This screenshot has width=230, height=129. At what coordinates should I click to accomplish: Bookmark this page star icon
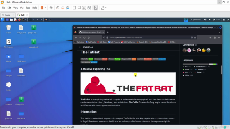pos(195,38)
